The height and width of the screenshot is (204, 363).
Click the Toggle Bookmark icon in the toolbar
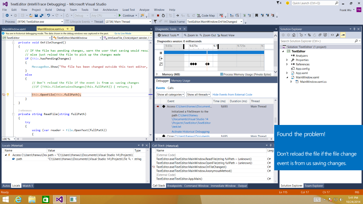(x=257, y=16)
